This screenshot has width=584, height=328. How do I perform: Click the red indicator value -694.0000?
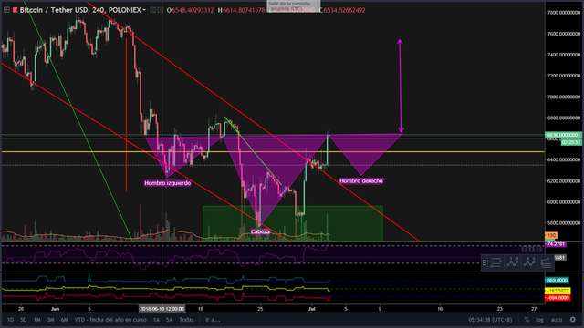(x=558, y=298)
